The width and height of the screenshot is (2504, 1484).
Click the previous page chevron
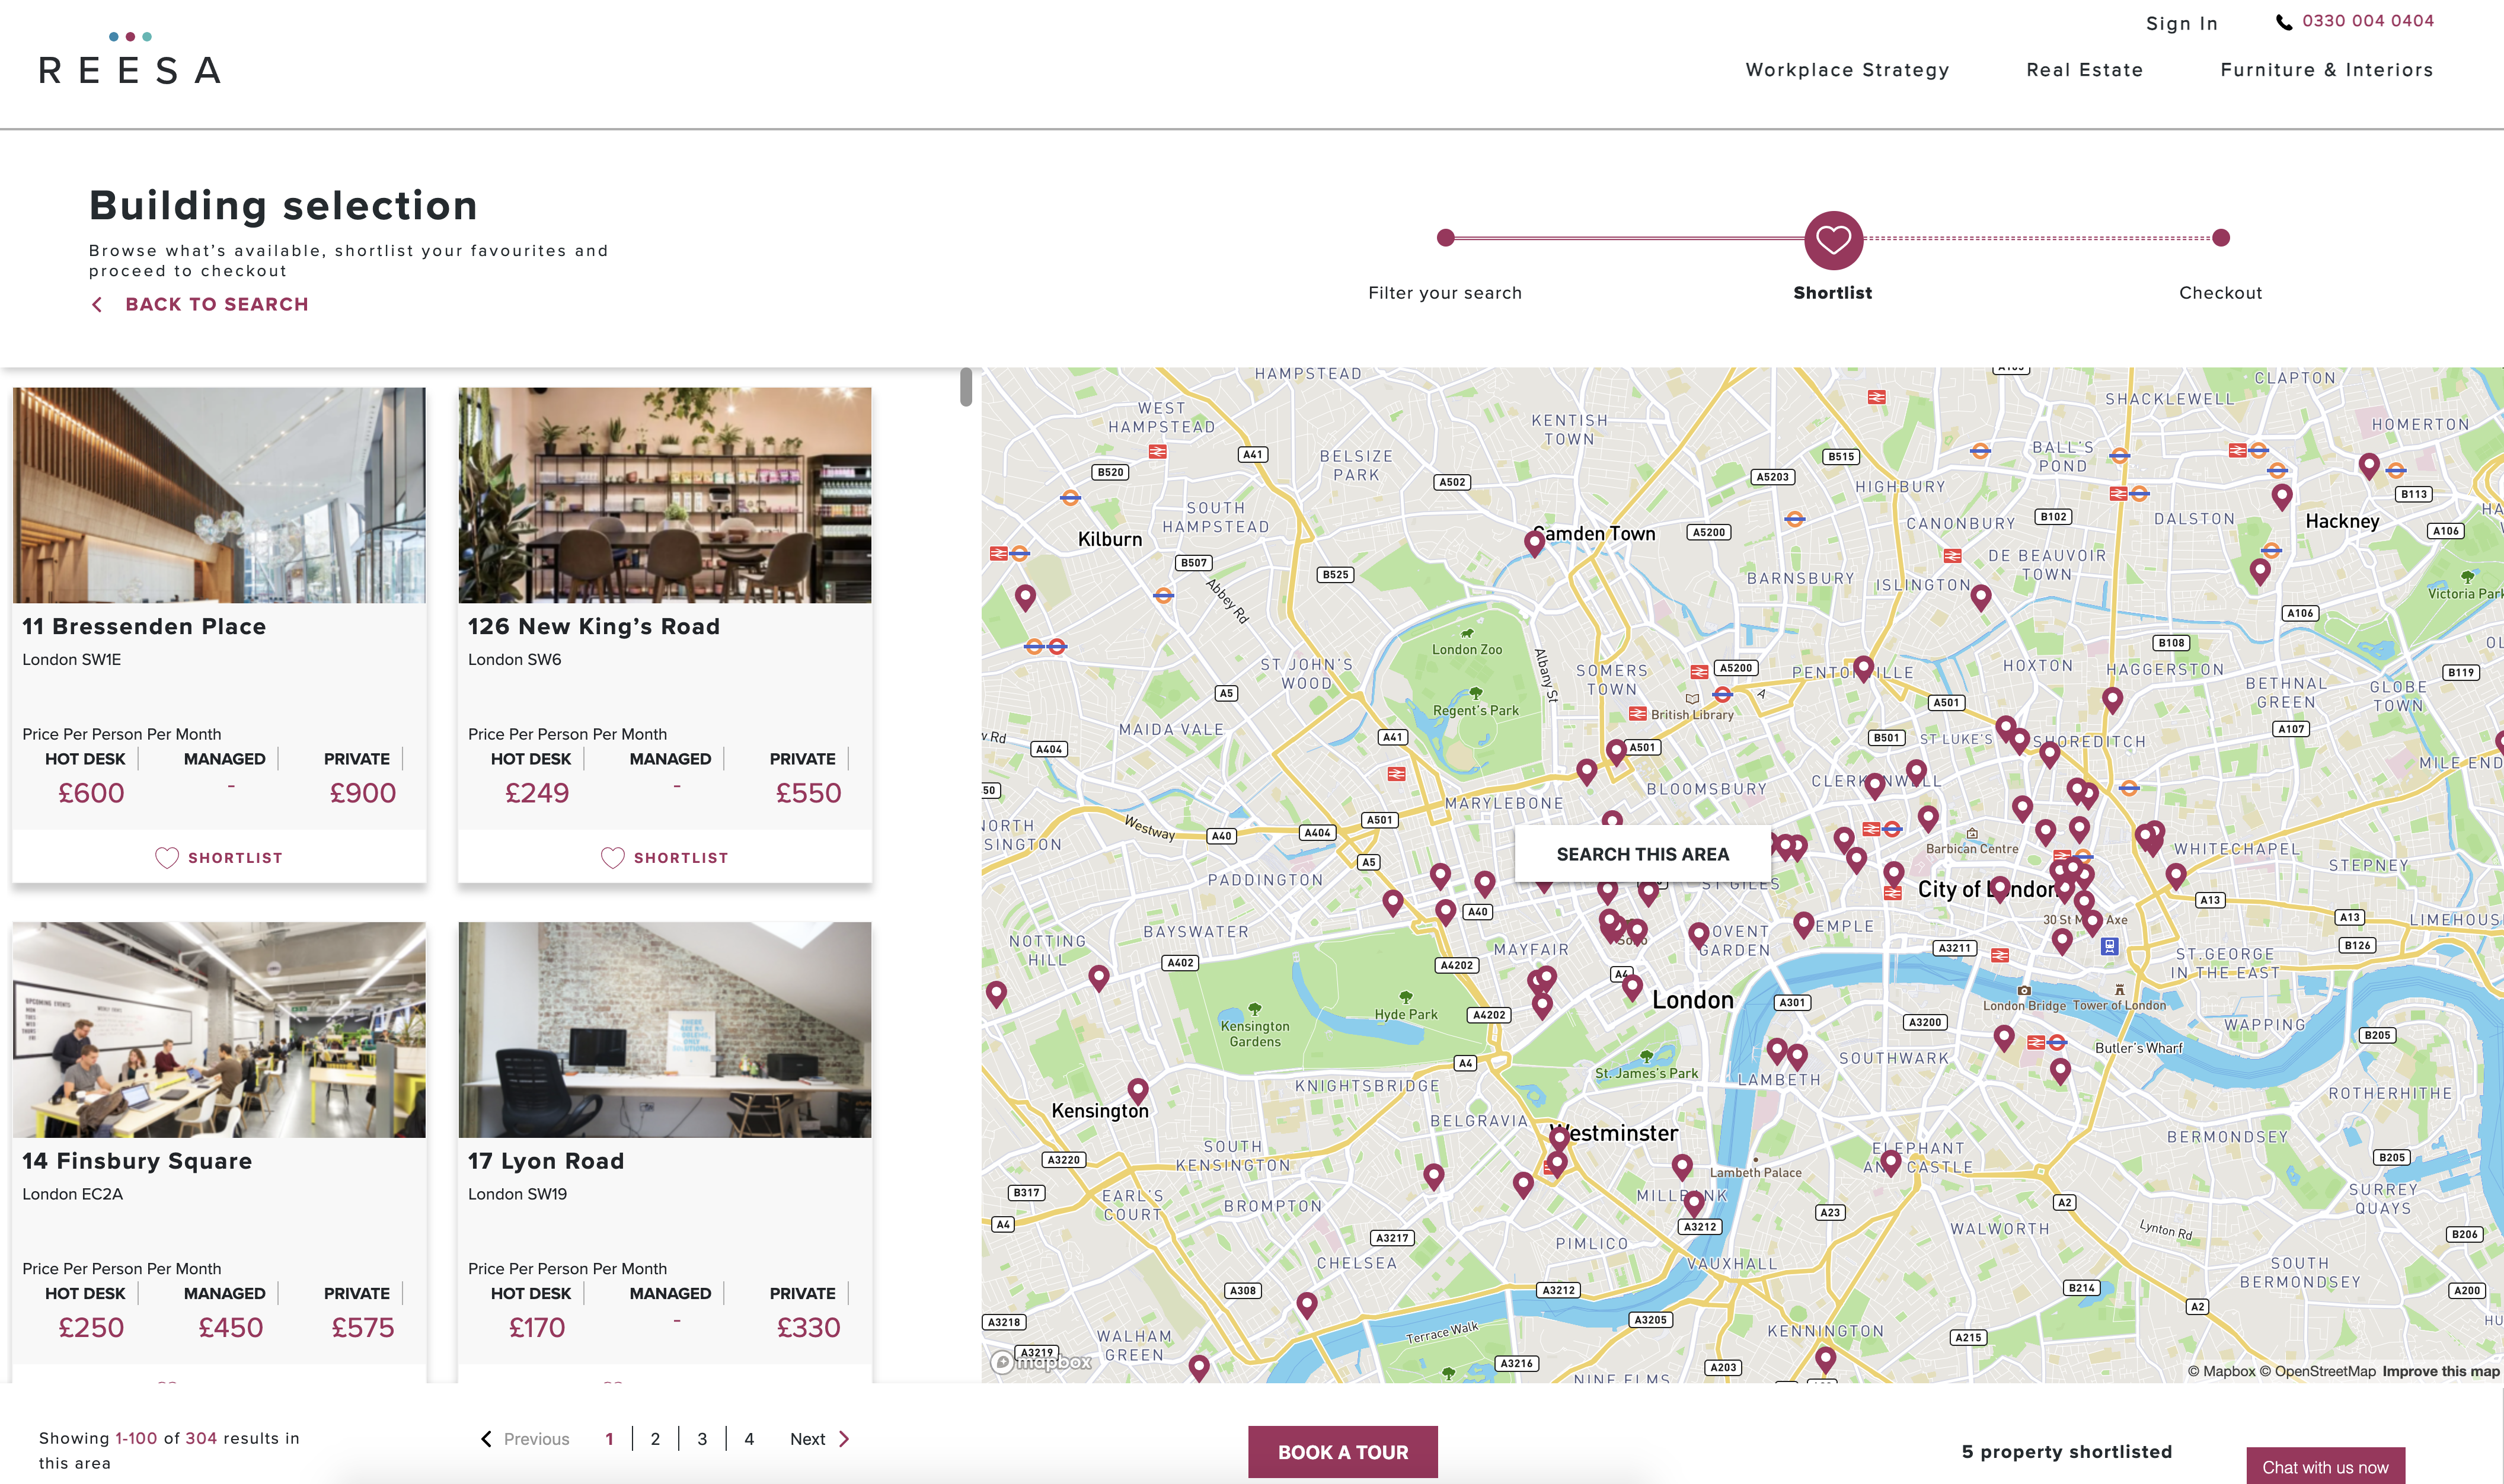(x=486, y=1439)
